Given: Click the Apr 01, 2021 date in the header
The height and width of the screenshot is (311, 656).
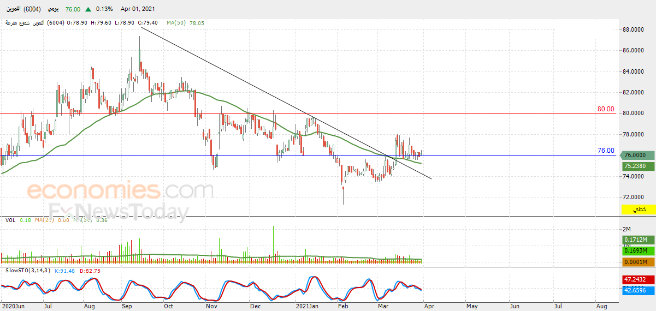Looking at the screenshot, I should (x=139, y=9).
